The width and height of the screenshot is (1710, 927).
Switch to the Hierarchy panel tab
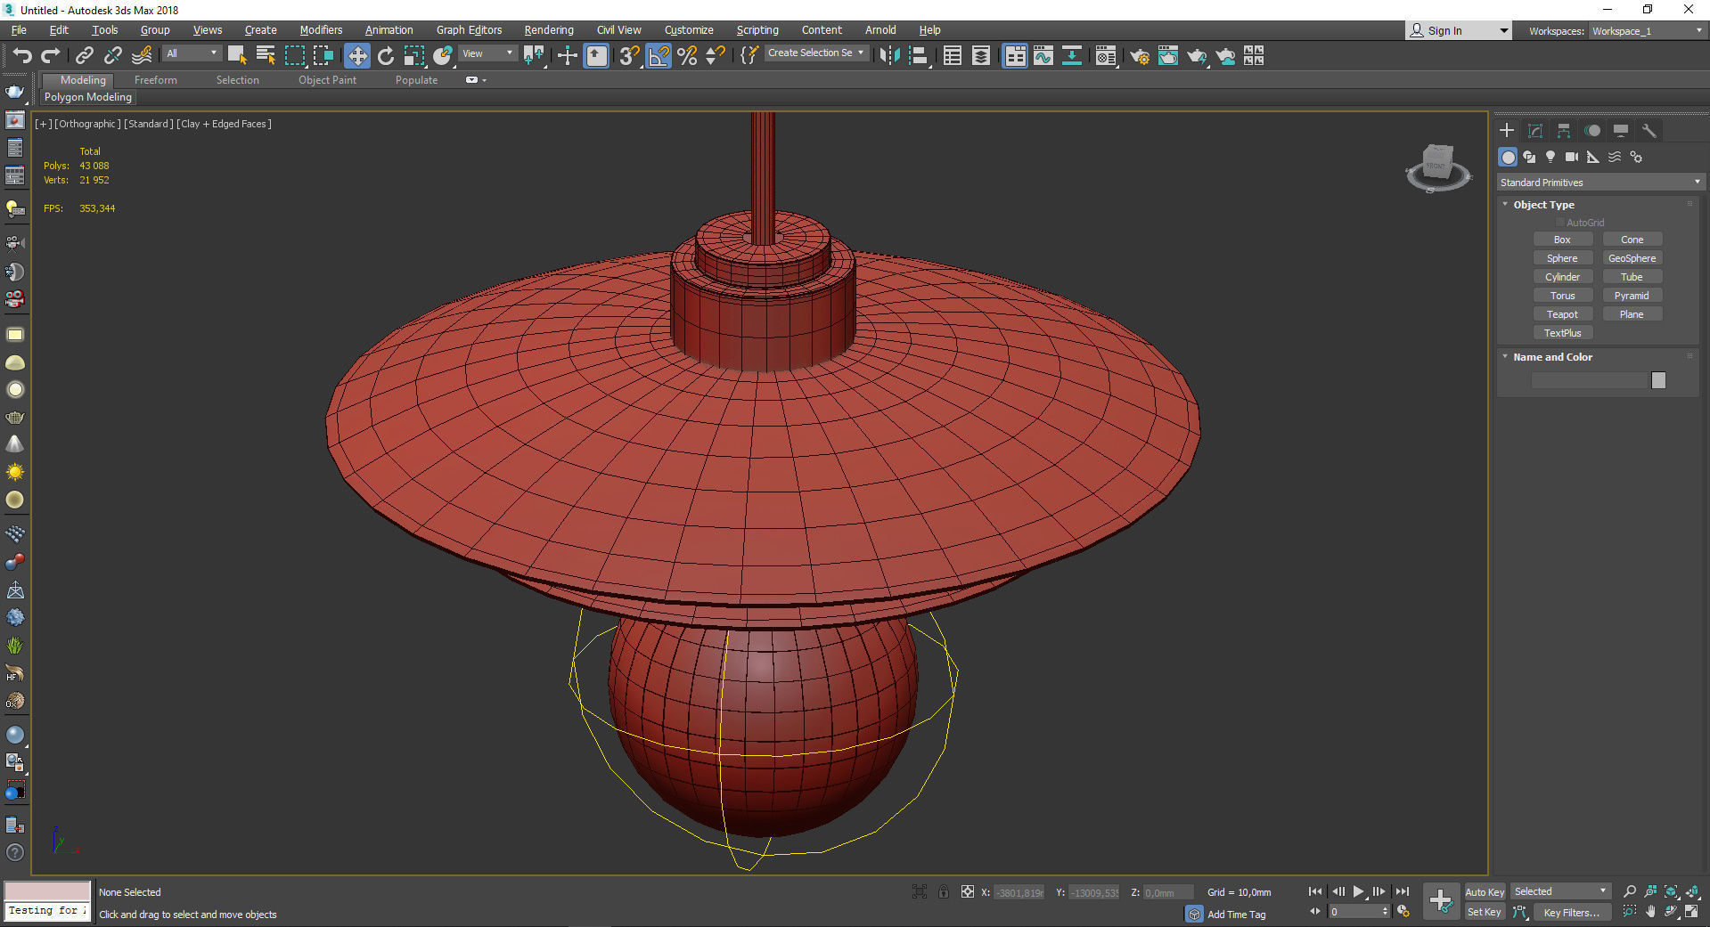coord(1564,131)
